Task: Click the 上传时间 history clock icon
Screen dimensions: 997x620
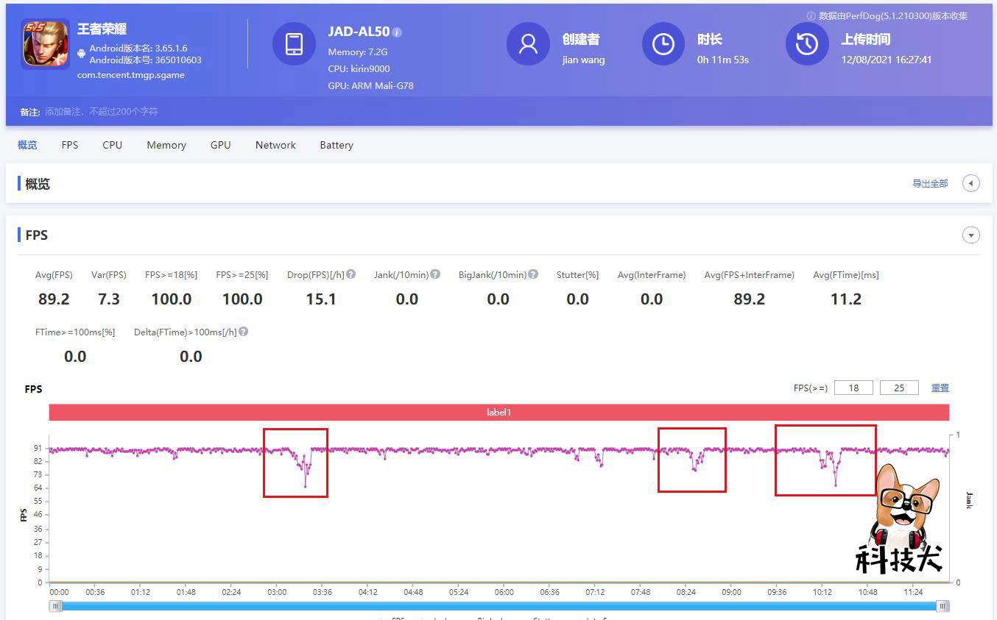Action: pos(807,44)
